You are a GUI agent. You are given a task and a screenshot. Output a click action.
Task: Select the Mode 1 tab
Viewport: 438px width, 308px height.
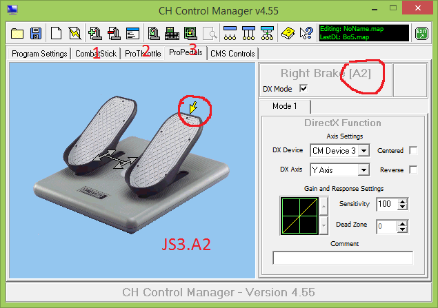(285, 106)
